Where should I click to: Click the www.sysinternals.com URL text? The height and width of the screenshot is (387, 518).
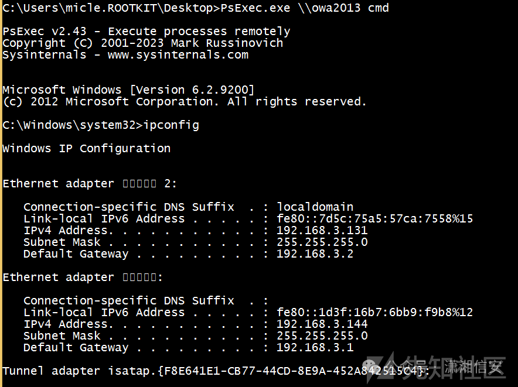[178, 55]
